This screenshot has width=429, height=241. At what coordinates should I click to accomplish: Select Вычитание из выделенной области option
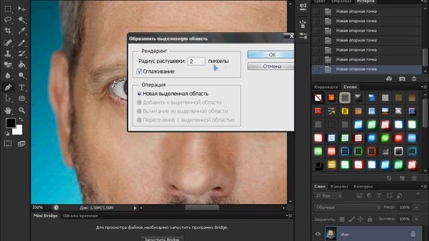139,111
